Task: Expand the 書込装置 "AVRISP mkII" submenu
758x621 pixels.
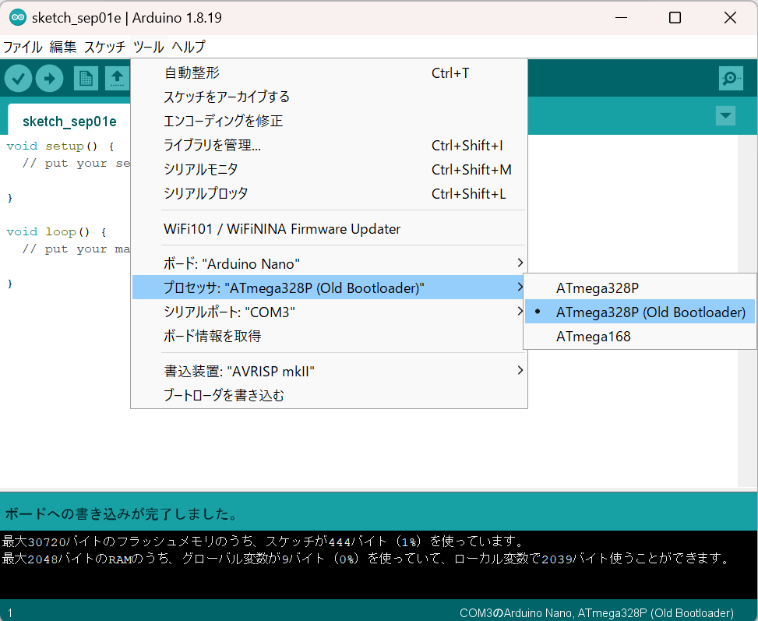Action: coord(330,371)
